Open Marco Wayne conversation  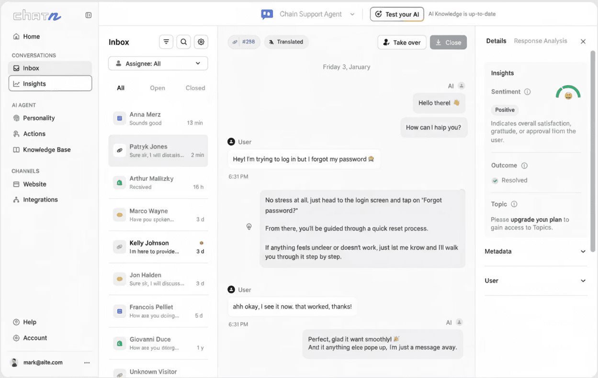[x=158, y=215]
